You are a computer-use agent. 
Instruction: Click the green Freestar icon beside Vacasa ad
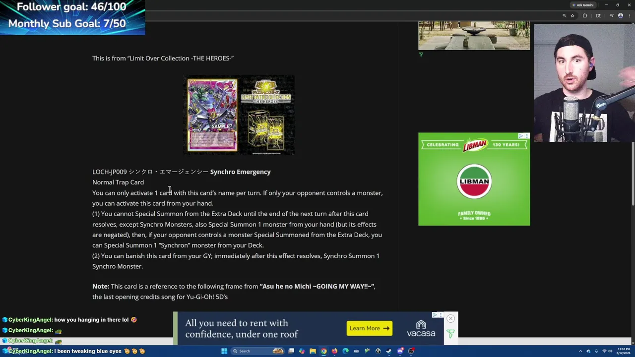pyautogui.click(x=450, y=334)
